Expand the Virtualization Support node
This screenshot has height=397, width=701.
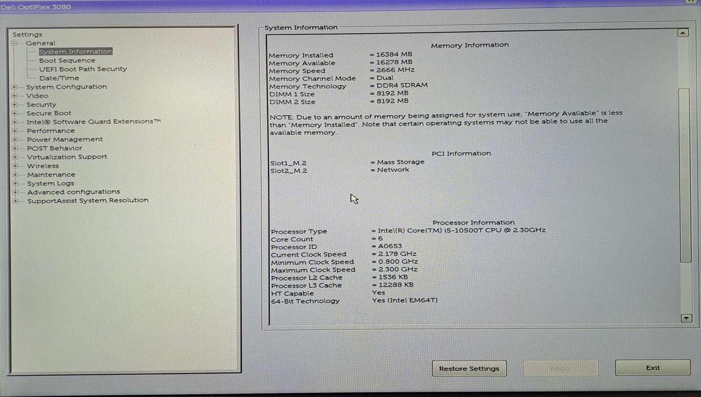click(15, 157)
